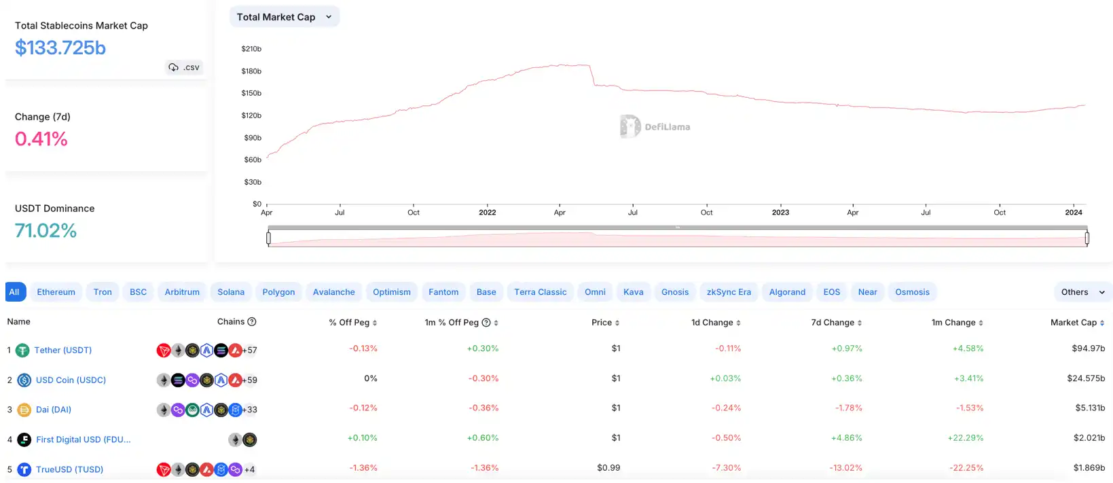Click the BSC chain icon in the FDUSD row
The height and width of the screenshot is (483, 1113).
[x=250, y=440]
